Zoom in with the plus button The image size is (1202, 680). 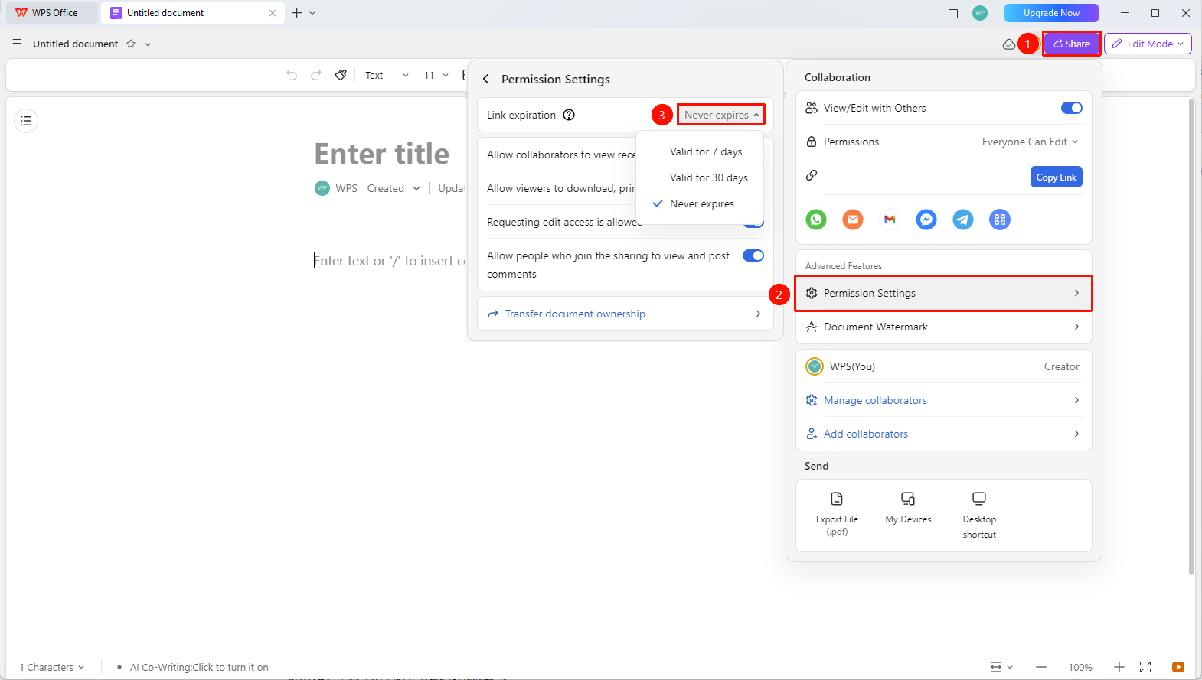coord(1119,667)
